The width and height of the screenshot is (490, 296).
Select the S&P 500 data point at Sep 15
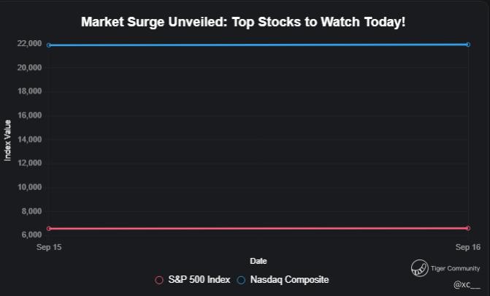tap(49, 229)
